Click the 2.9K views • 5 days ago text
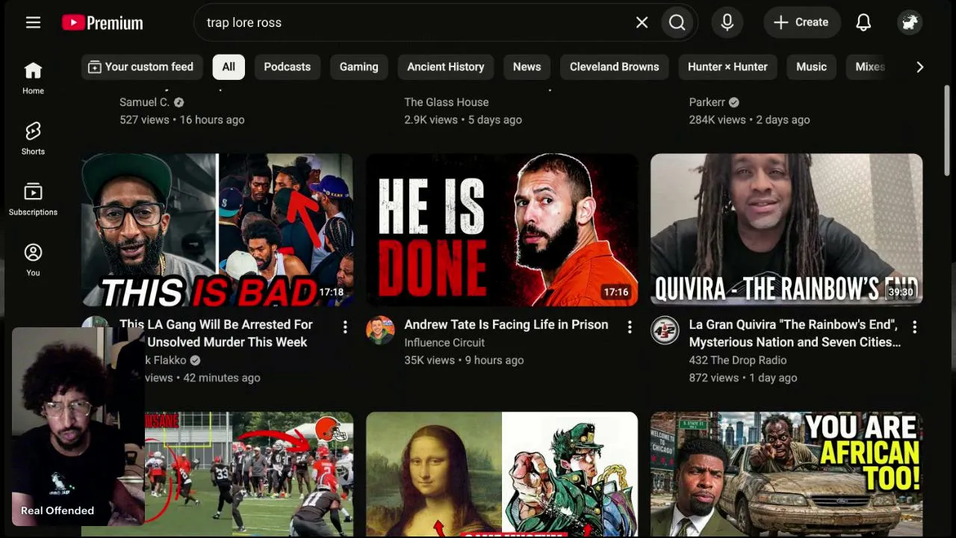956x538 pixels. (463, 120)
